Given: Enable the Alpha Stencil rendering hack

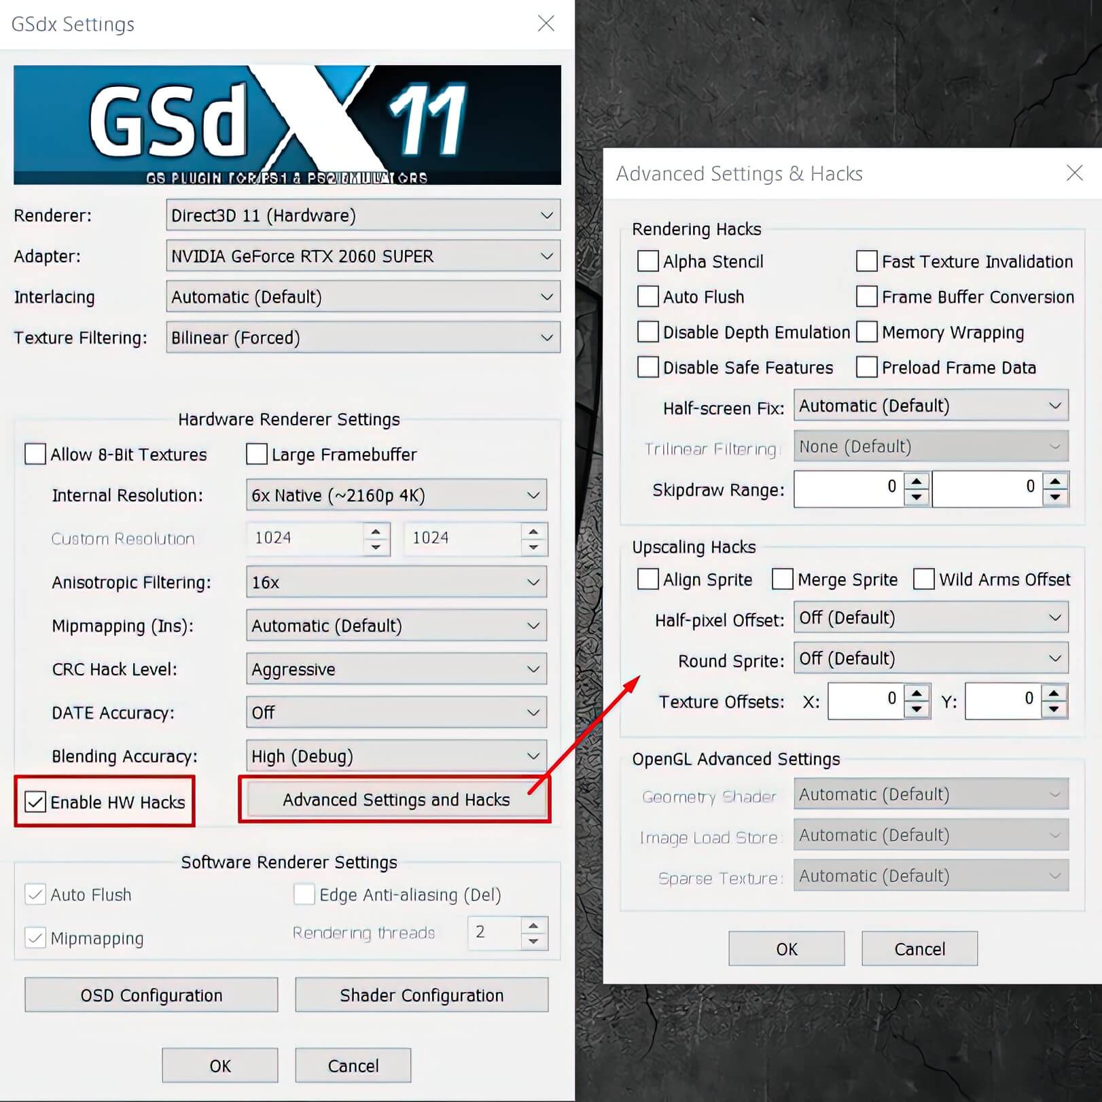Looking at the screenshot, I should 648,262.
